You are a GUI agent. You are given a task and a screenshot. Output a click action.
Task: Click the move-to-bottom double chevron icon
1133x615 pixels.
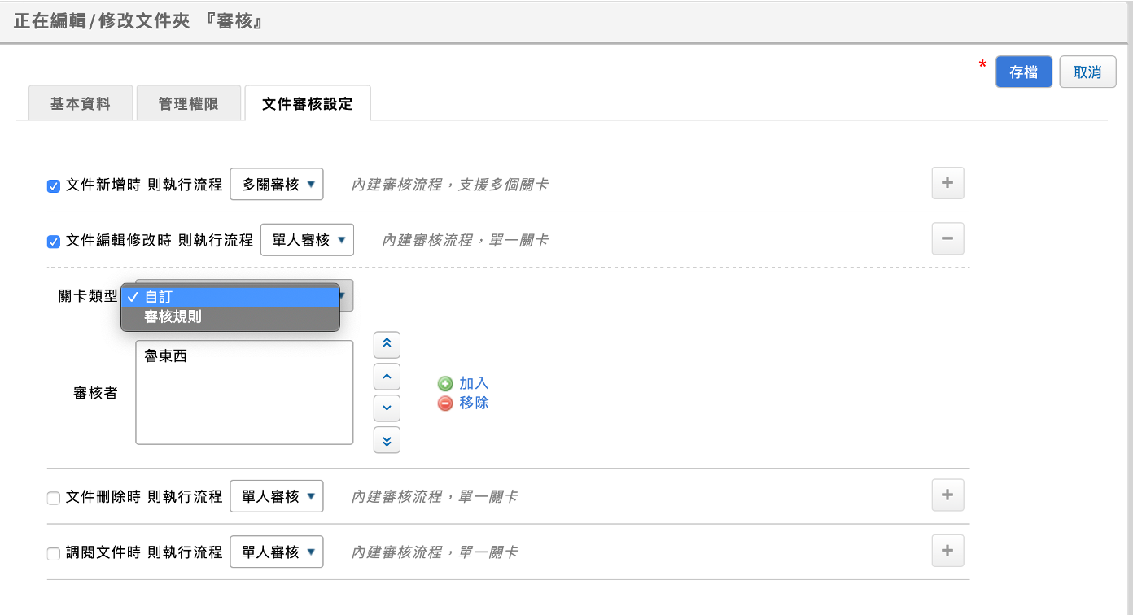pos(387,439)
